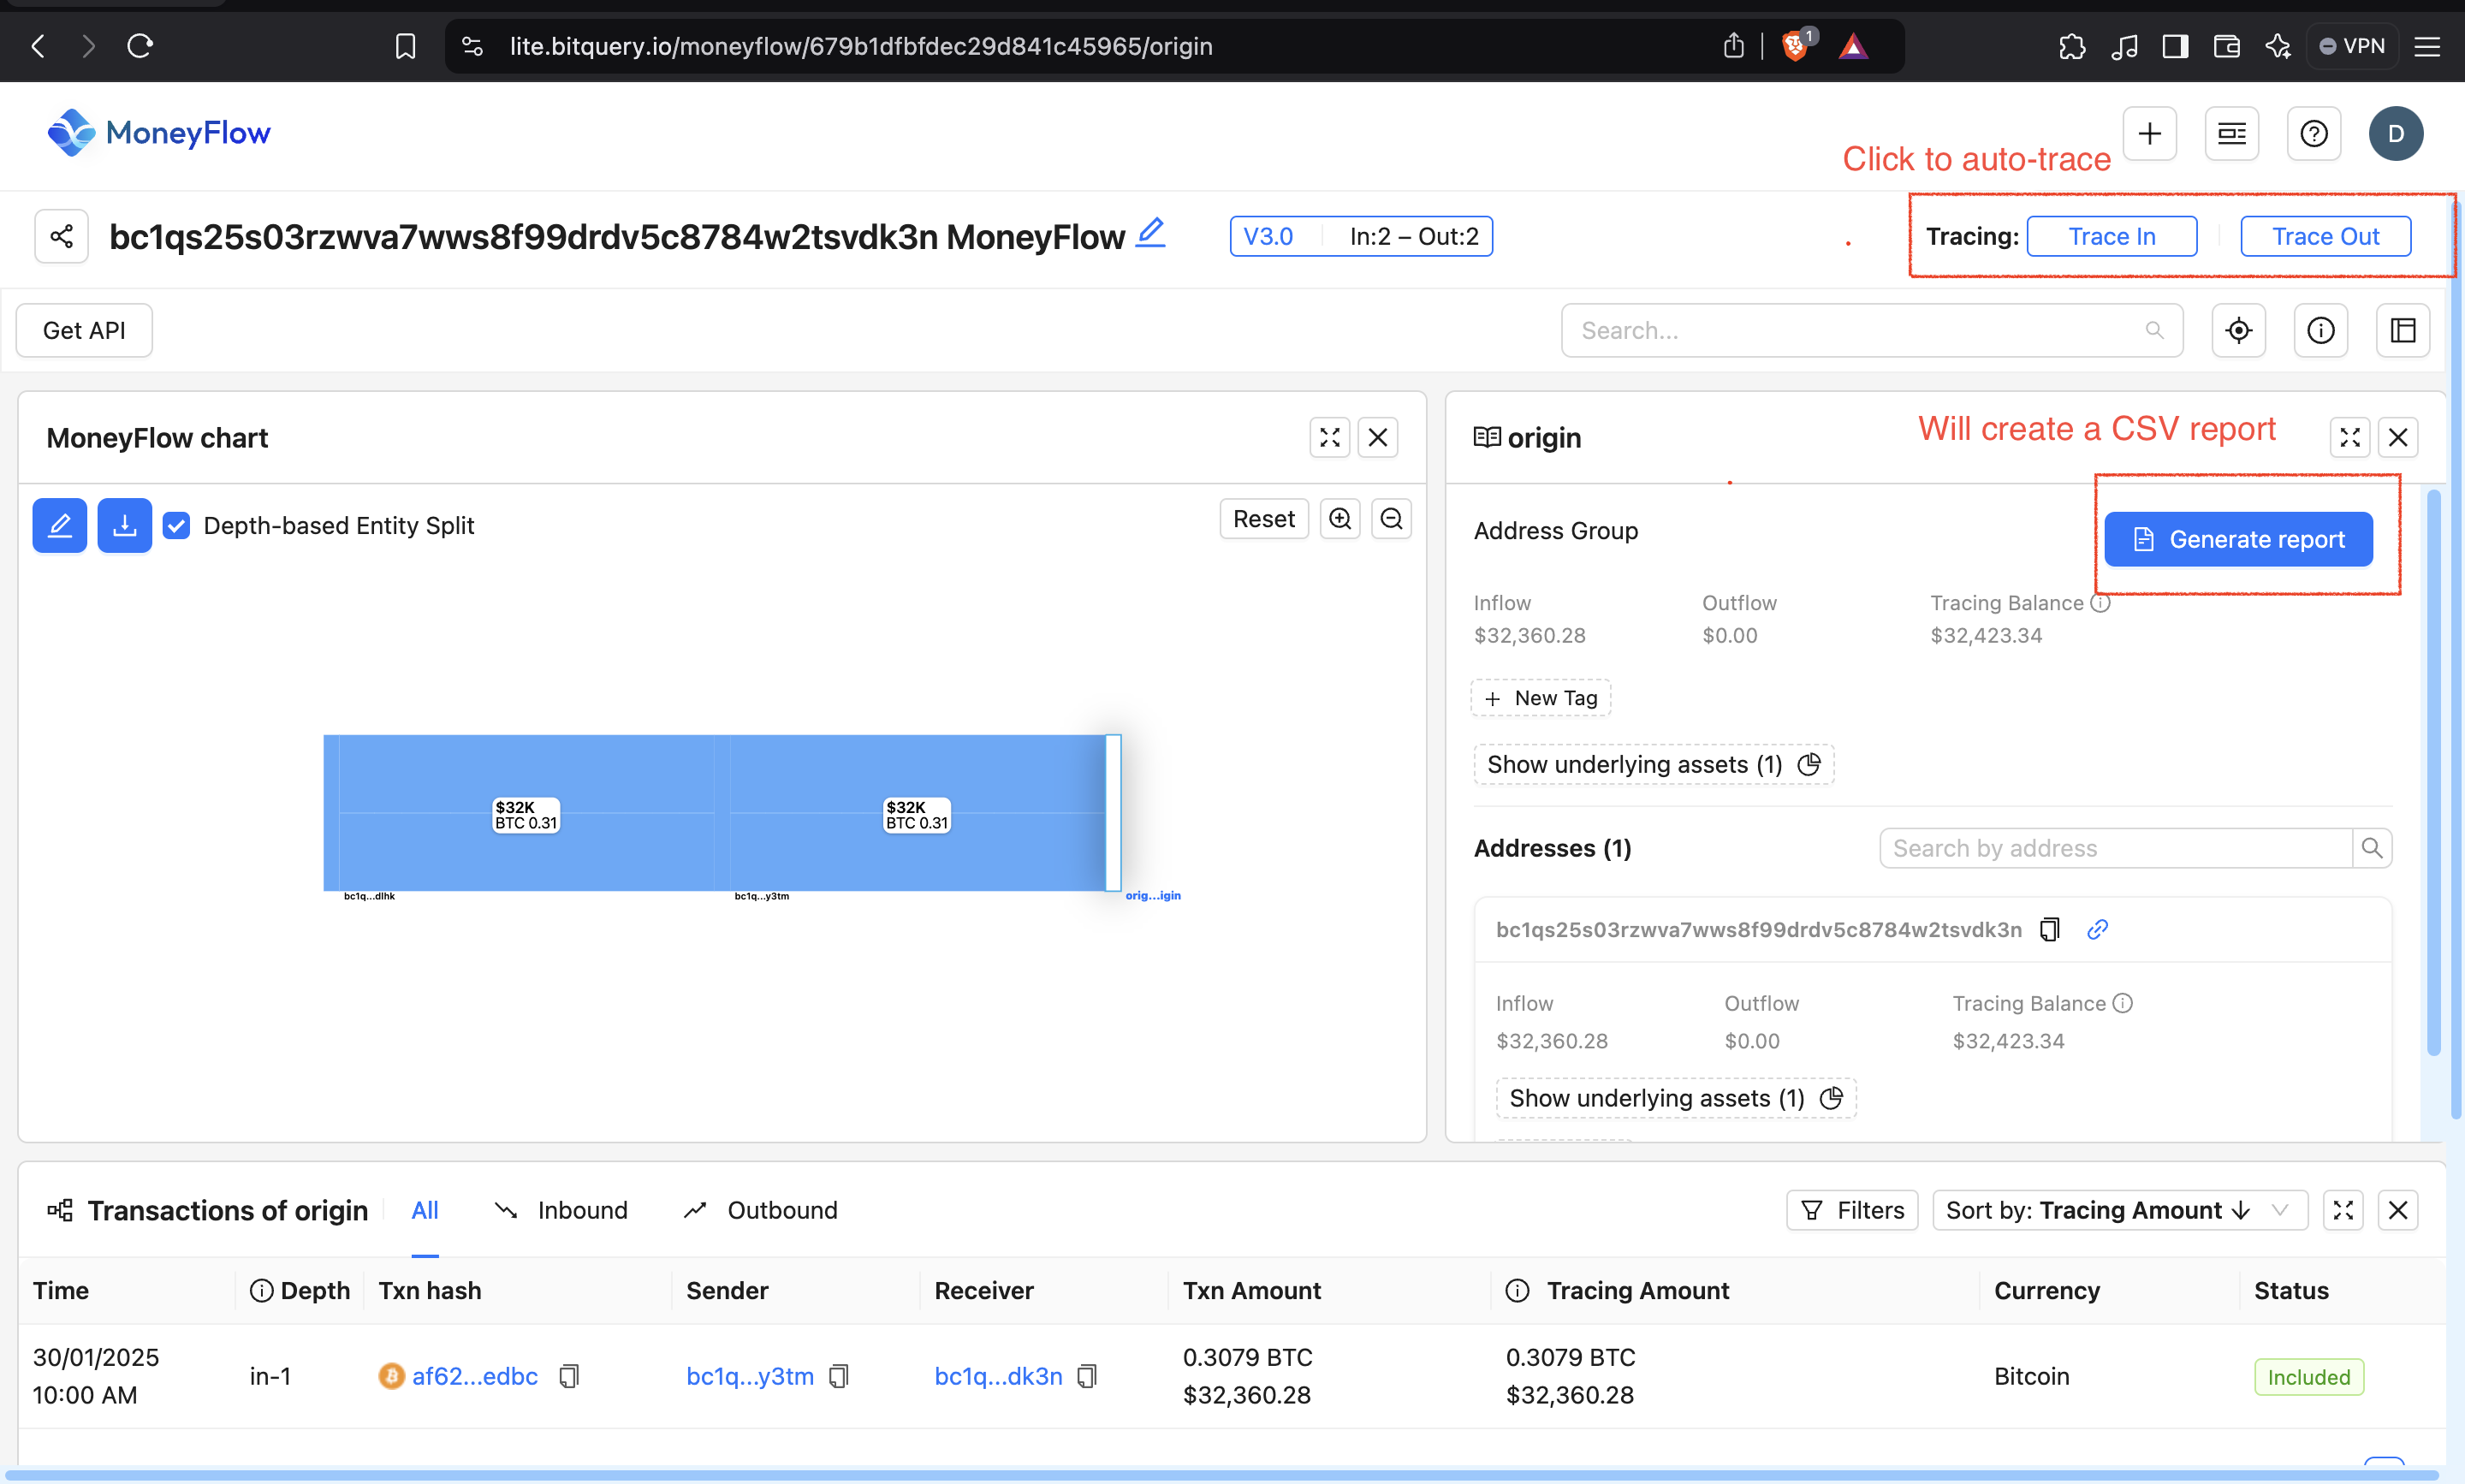This screenshot has width=2465, height=1484.
Task: Click the Generate report button
Action: point(2237,539)
